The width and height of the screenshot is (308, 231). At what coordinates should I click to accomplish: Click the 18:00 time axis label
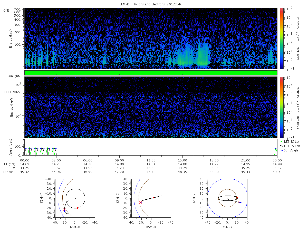click(214, 159)
